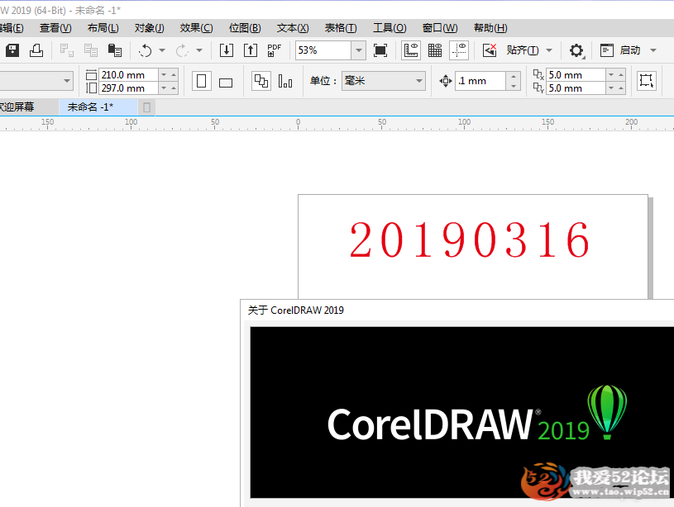The image size is (674, 507).
Task: Click the full-screen preview icon
Action: pyautogui.click(x=380, y=50)
